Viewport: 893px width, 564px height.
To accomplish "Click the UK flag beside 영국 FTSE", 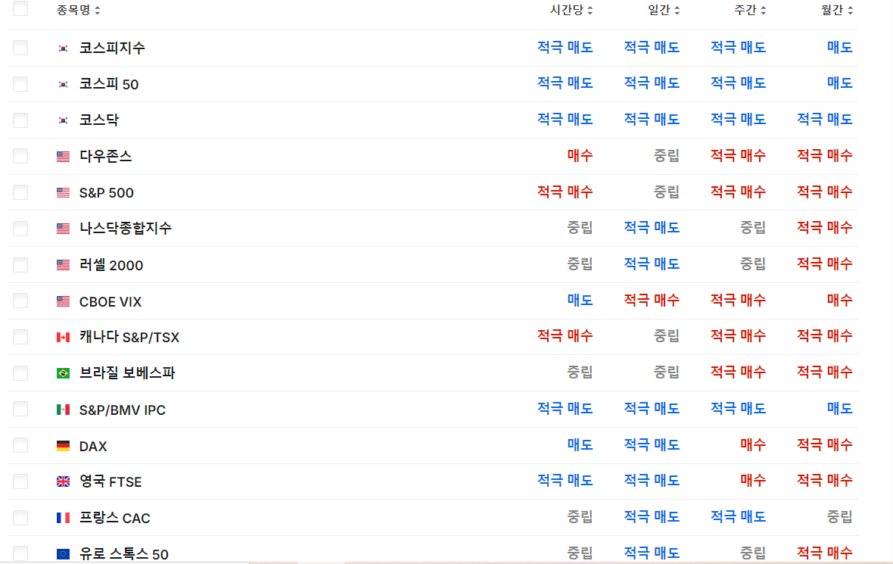I will [x=64, y=481].
